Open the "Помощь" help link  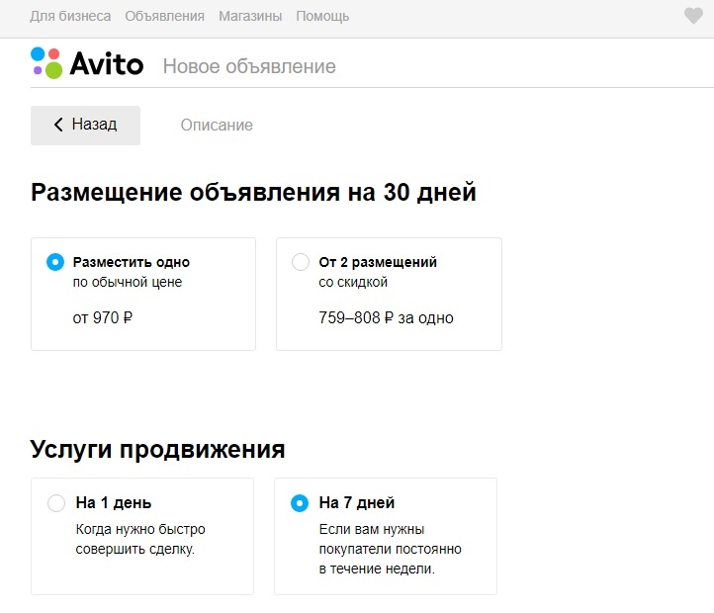[x=322, y=16]
